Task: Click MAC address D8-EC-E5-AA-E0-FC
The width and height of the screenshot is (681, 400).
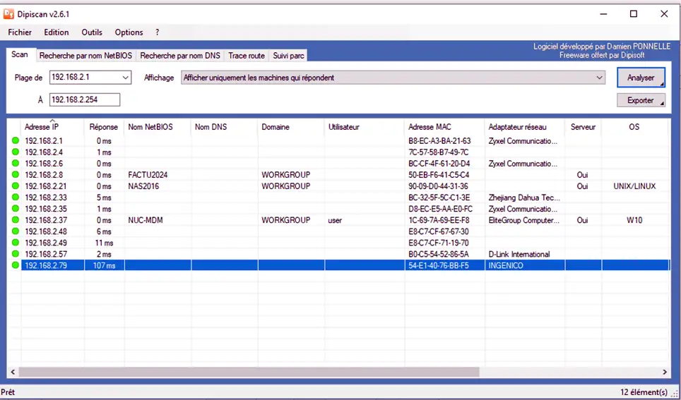Action: (440, 209)
